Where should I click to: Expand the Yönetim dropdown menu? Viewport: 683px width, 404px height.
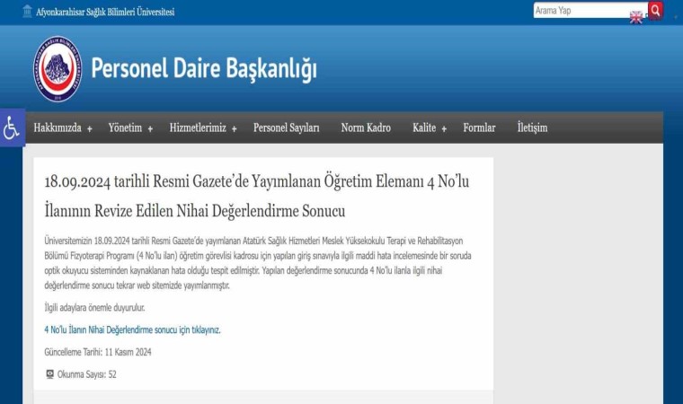130,127
